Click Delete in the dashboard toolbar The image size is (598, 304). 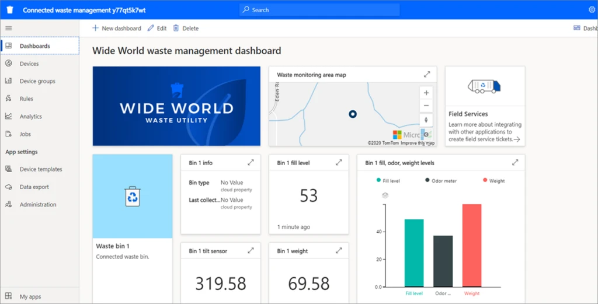(186, 28)
